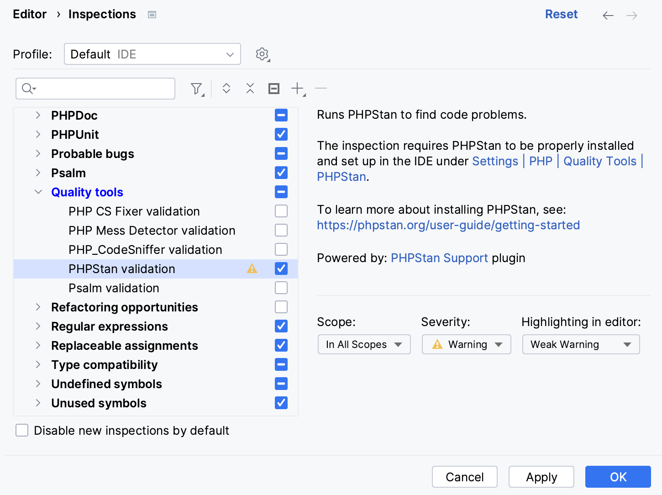Apply the inspection changes
This screenshot has height=495, width=662.
(x=541, y=477)
